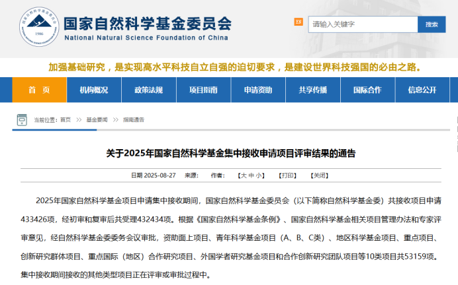Click the yellow slogan 加强基础研究 banner text
458x285 pixels.
tap(236, 67)
